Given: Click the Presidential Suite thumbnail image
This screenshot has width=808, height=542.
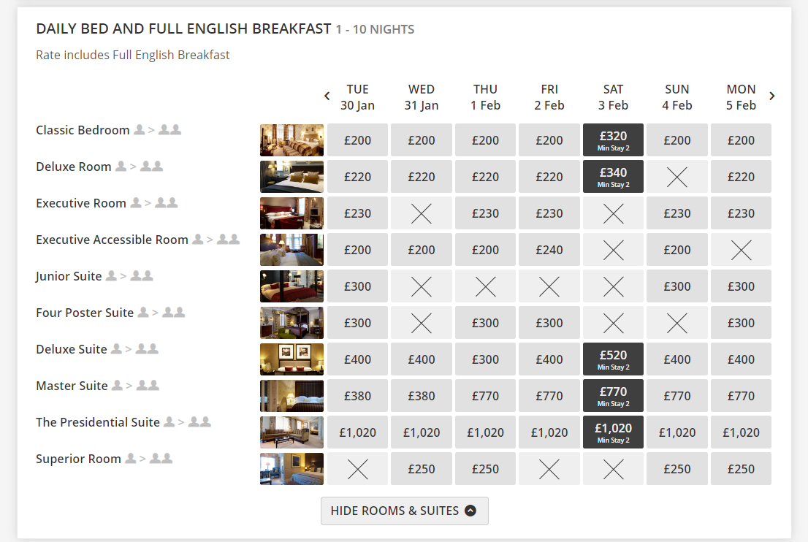Looking at the screenshot, I should [x=291, y=432].
